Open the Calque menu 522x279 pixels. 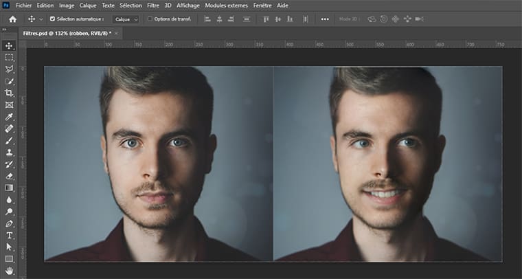(88, 5)
